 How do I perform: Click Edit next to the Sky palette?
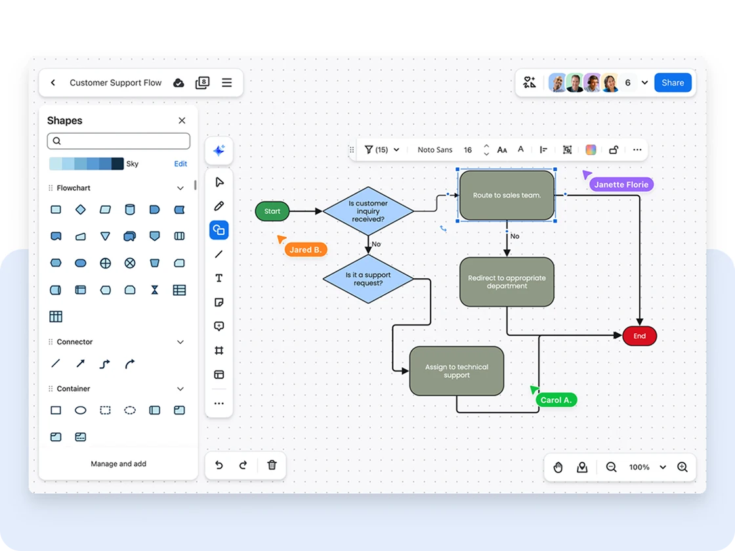pyautogui.click(x=180, y=163)
